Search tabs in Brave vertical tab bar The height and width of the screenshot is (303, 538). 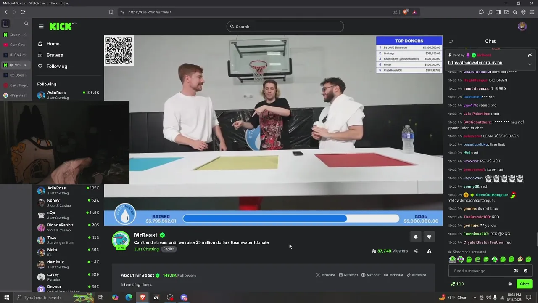[x=26, y=24]
